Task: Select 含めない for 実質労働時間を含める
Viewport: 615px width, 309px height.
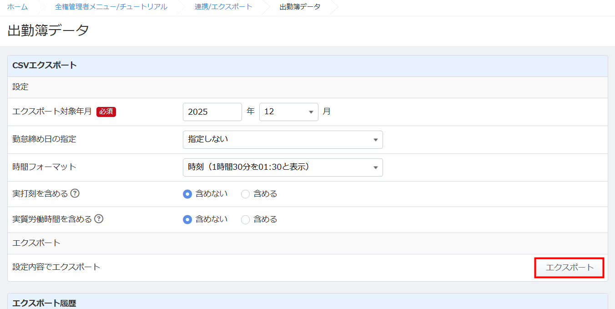Action: tap(187, 219)
